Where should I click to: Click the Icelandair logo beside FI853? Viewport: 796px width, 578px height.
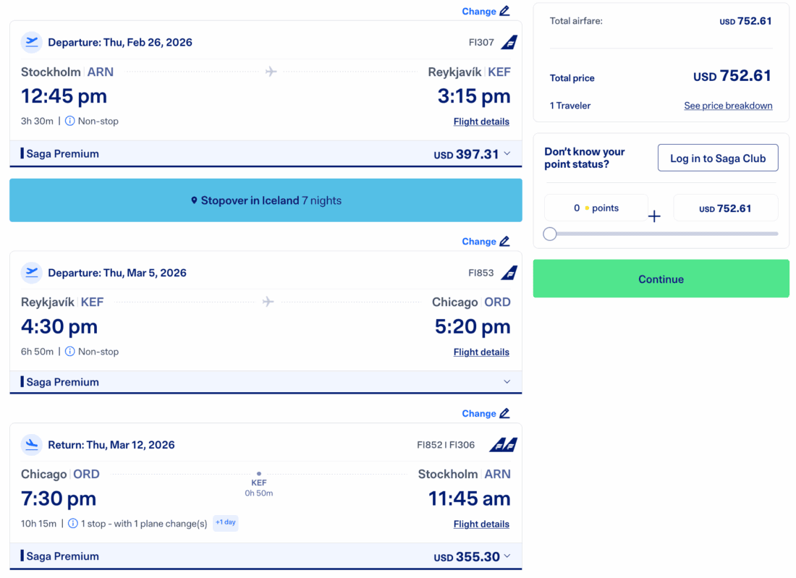click(x=509, y=273)
